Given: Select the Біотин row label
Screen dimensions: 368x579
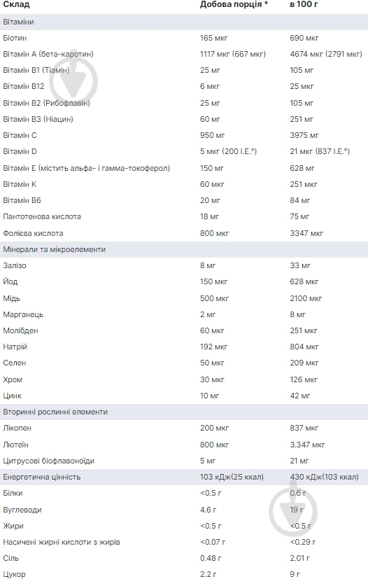Looking at the screenshot, I should [15, 38].
